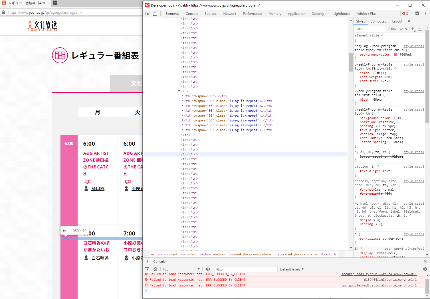Switch to the Console tab
Screen dimensions: 430x299
pos(192,13)
